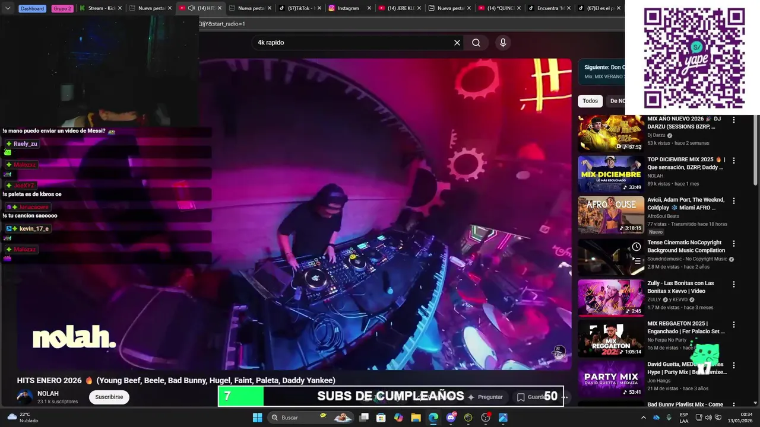The image size is (760, 427).
Task: Open network status tray icon
Action: tap(699, 418)
